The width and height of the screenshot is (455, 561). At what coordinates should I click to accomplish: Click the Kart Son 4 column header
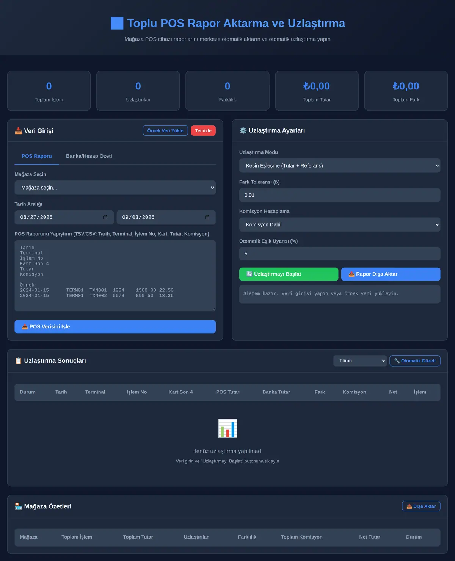click(x=181, y=392)
